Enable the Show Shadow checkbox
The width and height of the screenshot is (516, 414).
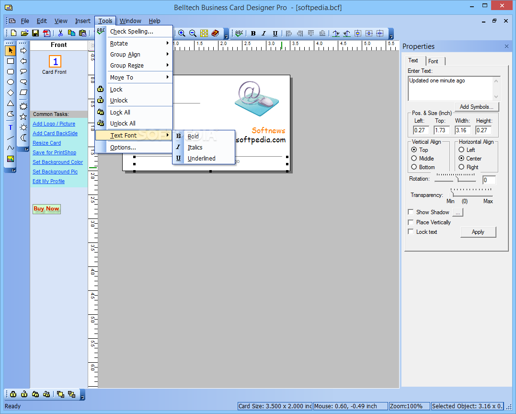pyautogui.click(x=411, y=212)
